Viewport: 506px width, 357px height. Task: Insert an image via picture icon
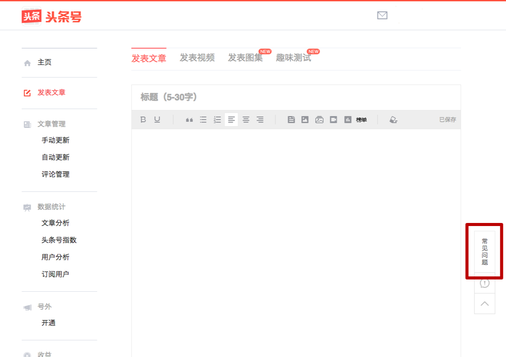[305, 120]
